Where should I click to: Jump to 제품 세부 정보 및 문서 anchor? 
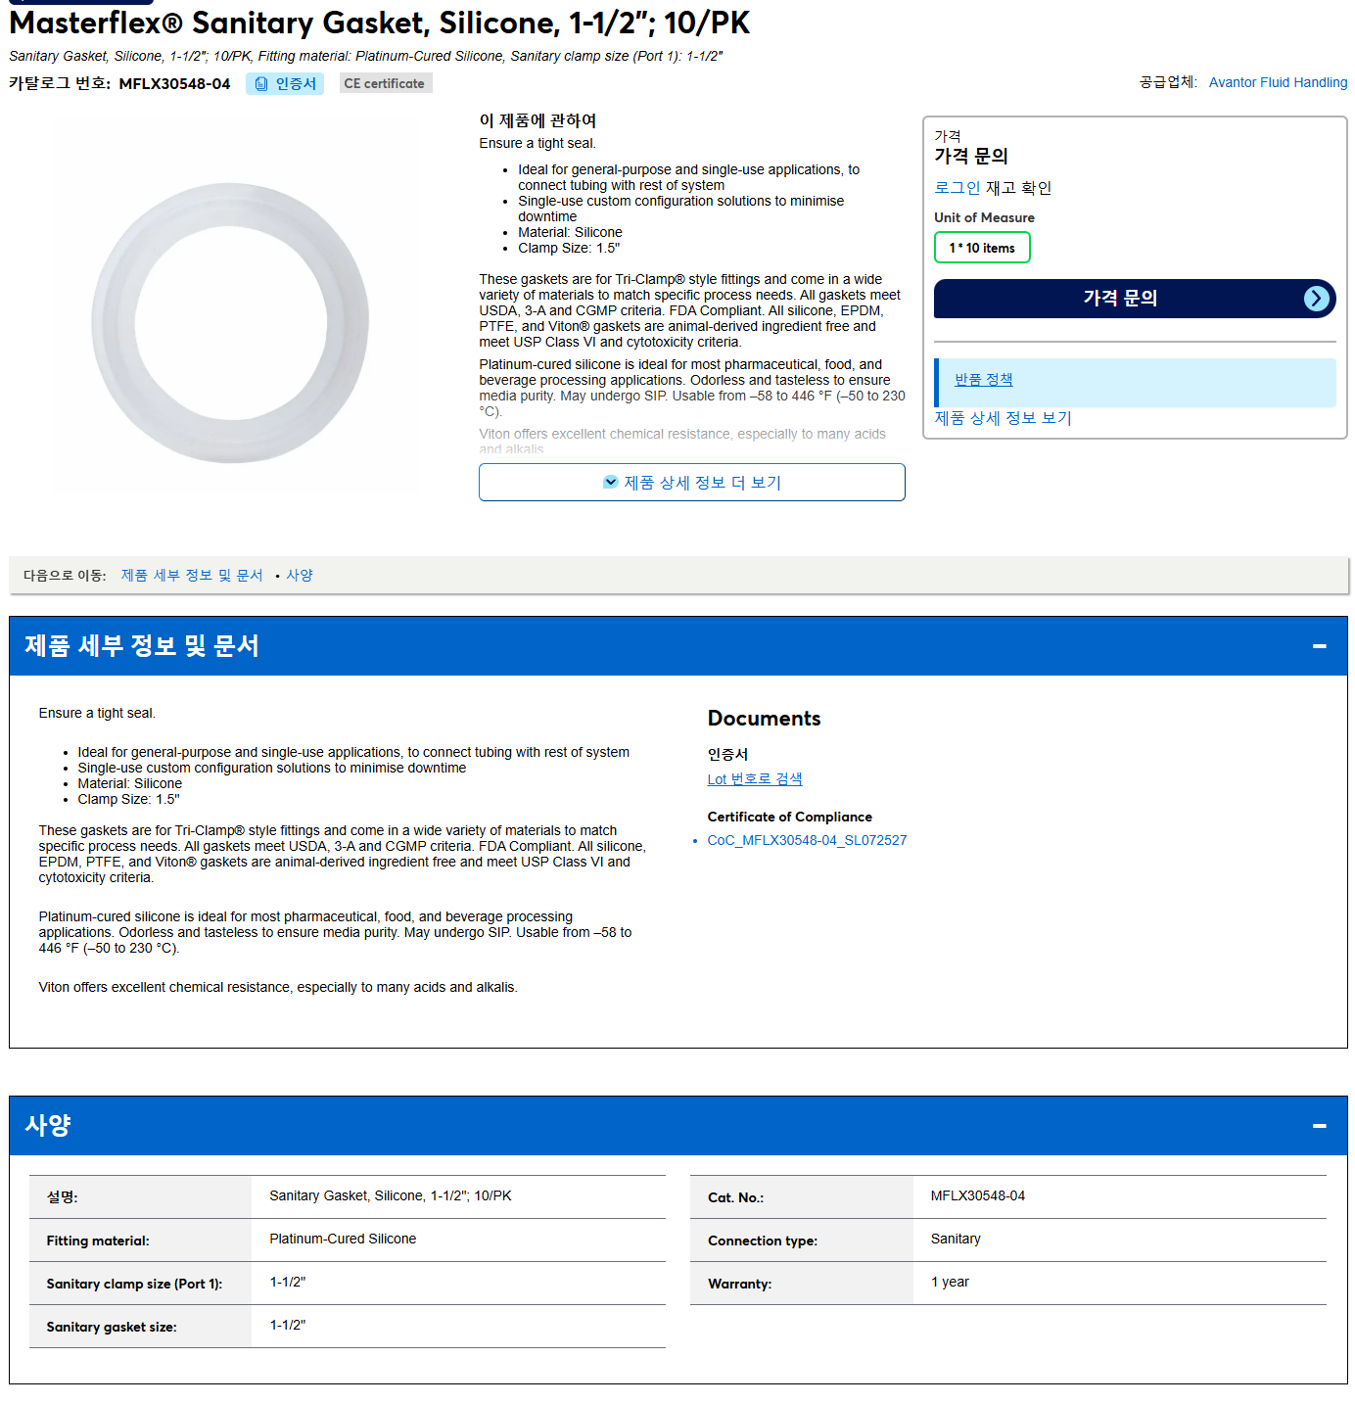click(x=192, y=576)
